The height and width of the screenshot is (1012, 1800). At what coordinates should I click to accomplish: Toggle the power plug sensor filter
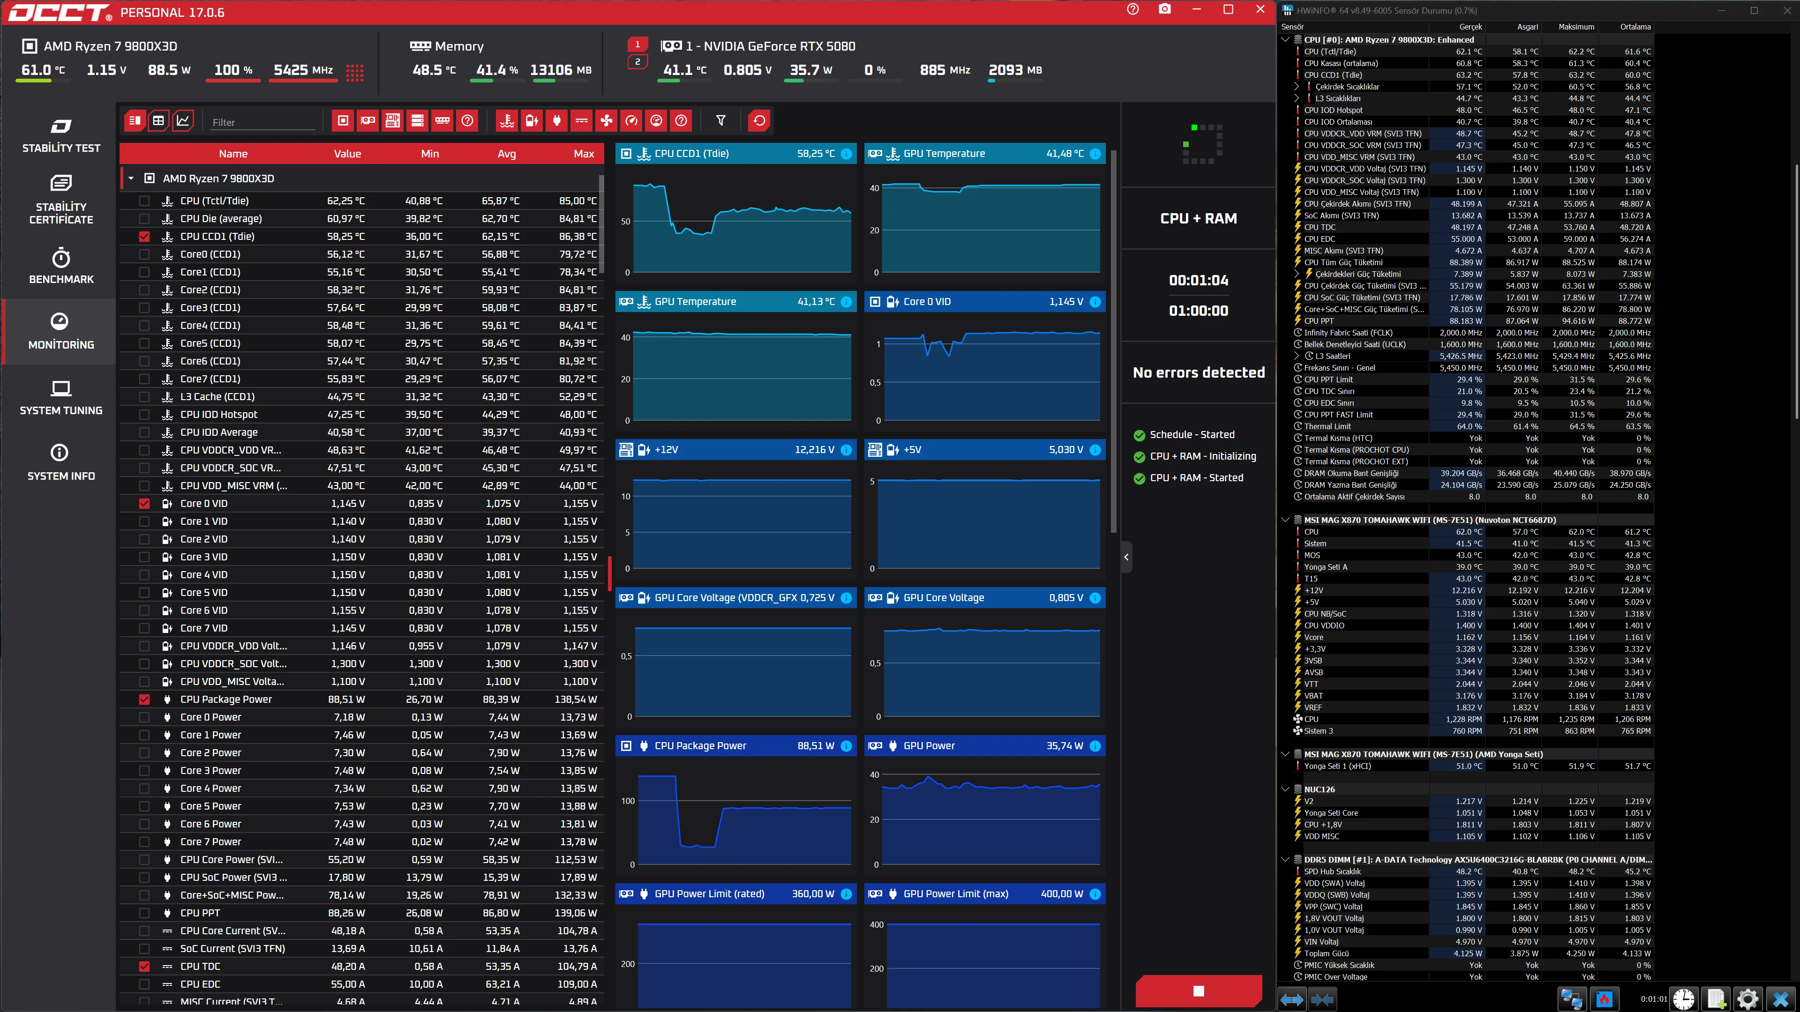point(557,121)
